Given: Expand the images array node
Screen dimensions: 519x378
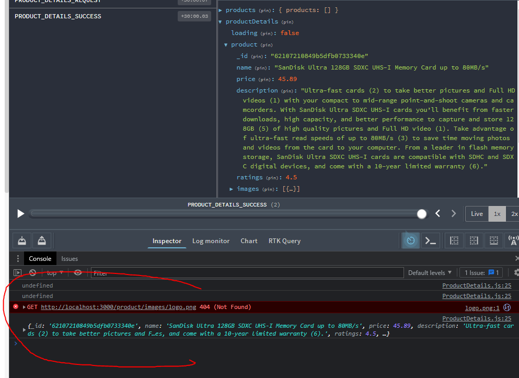Looking at the screenshot, I should [x=232, y=189].
